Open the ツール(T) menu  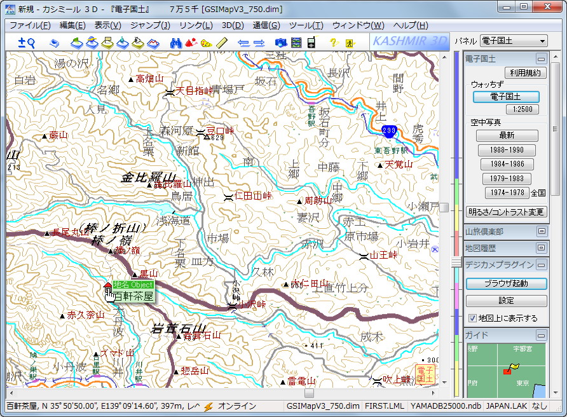(306, 25)
